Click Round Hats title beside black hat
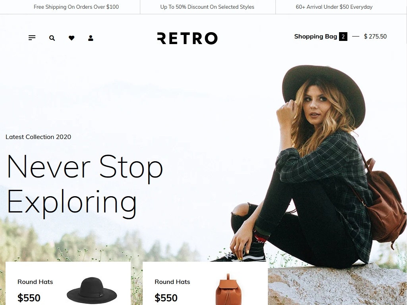This screenshot has width=407, height=305. point(35,282)
